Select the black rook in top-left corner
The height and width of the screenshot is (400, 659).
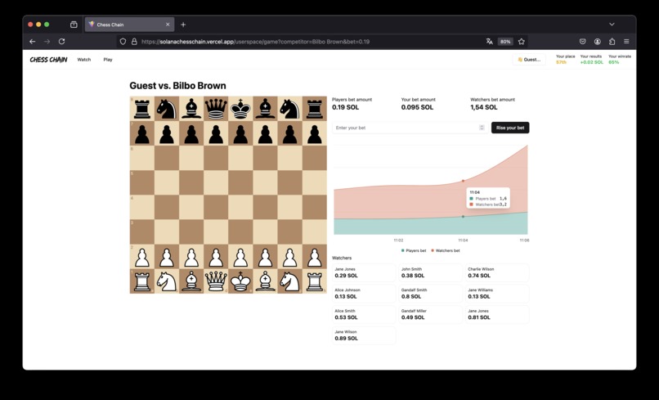pos(142,109)
